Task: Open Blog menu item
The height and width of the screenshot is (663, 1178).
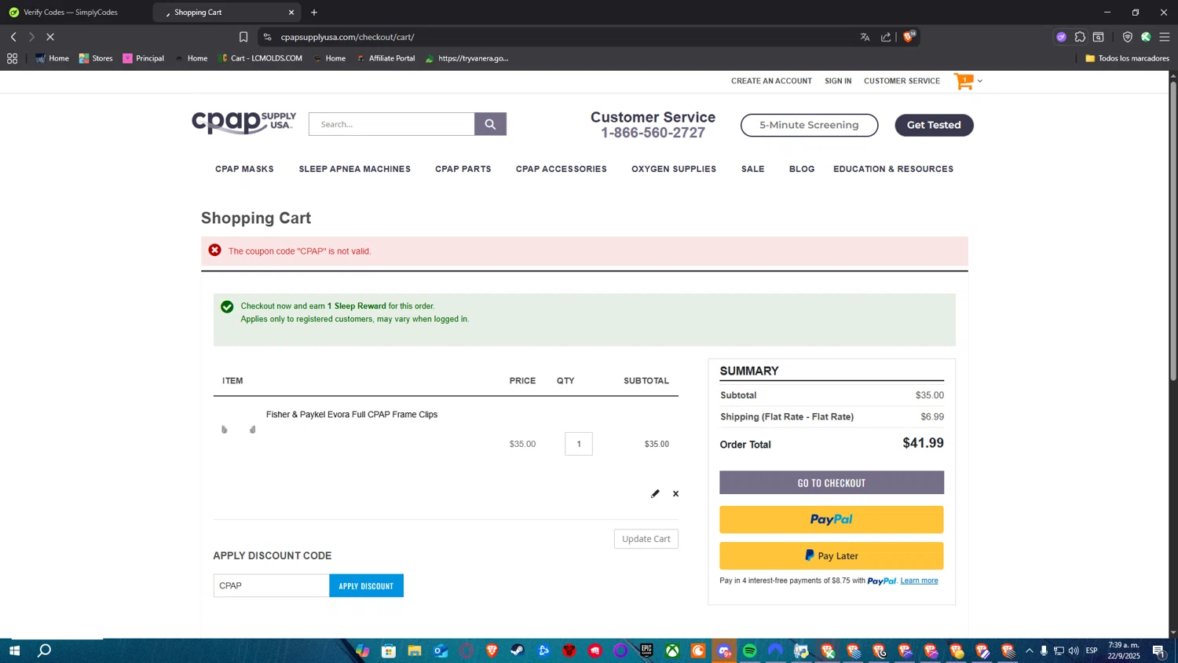Action: pyautogui.click(x=801, y=169)
